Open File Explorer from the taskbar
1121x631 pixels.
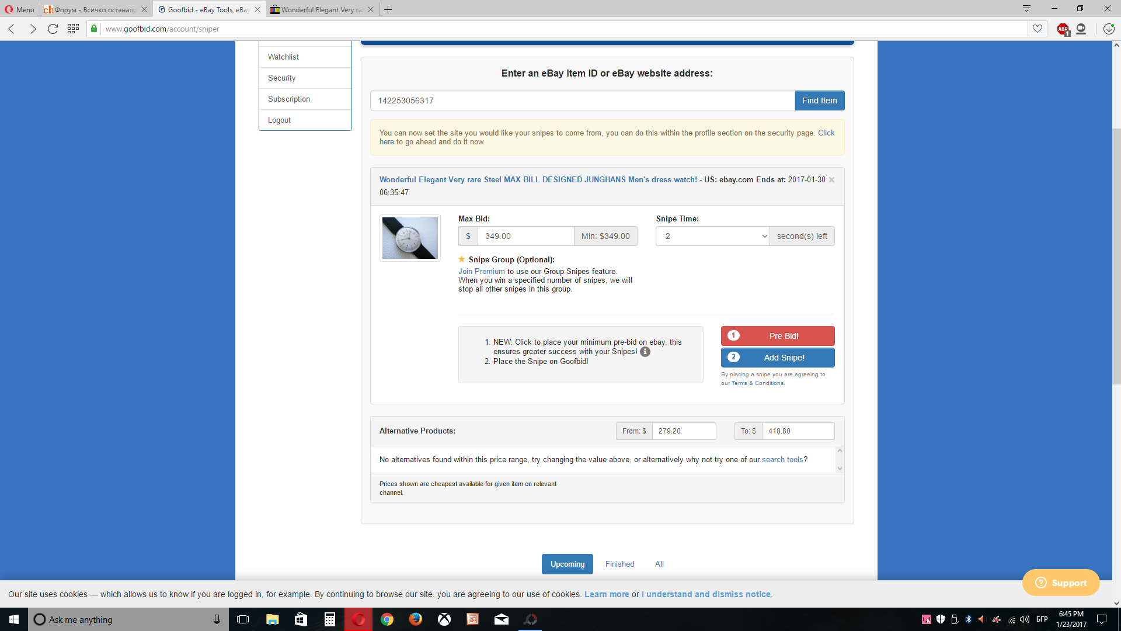[x=272, y=619]
